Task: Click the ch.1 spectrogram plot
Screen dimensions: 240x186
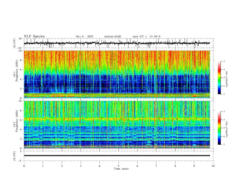Action: (117, 74)
